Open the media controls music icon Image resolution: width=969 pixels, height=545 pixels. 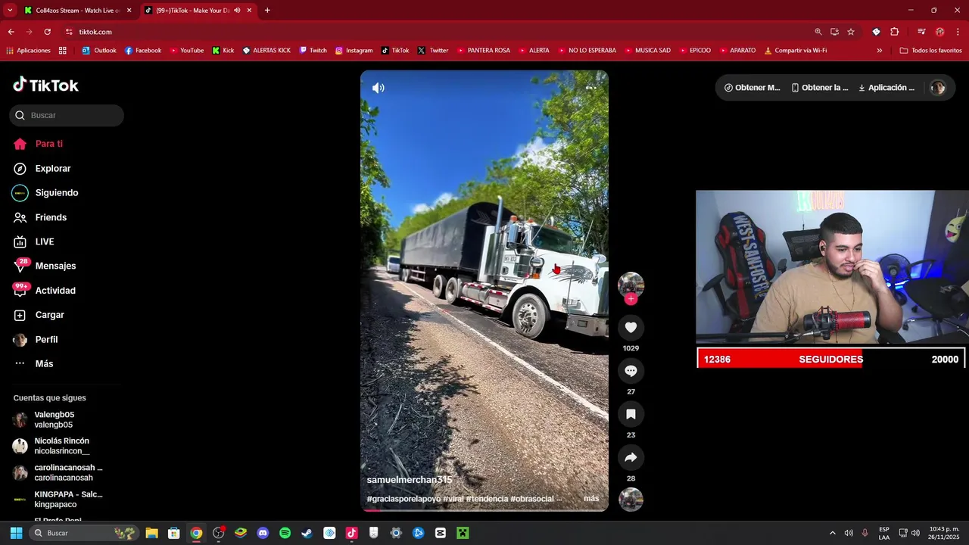921,32
